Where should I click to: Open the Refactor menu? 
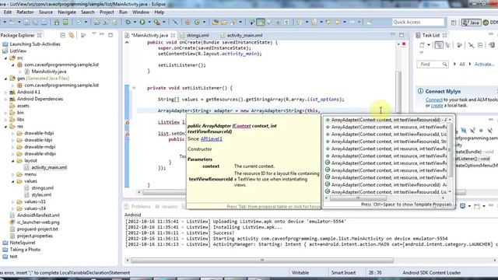coord(25,12)
